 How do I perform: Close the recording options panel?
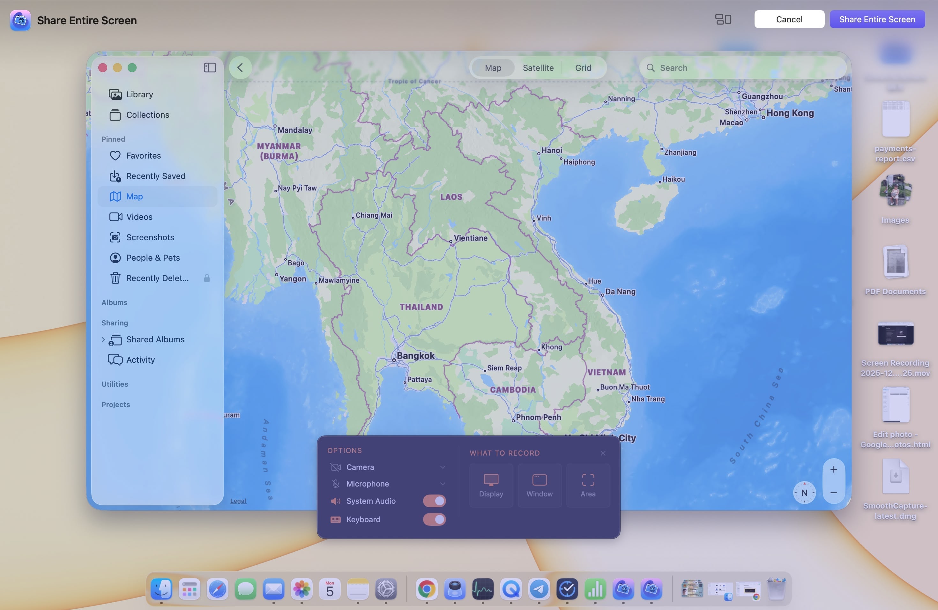(x=603, y=453)
